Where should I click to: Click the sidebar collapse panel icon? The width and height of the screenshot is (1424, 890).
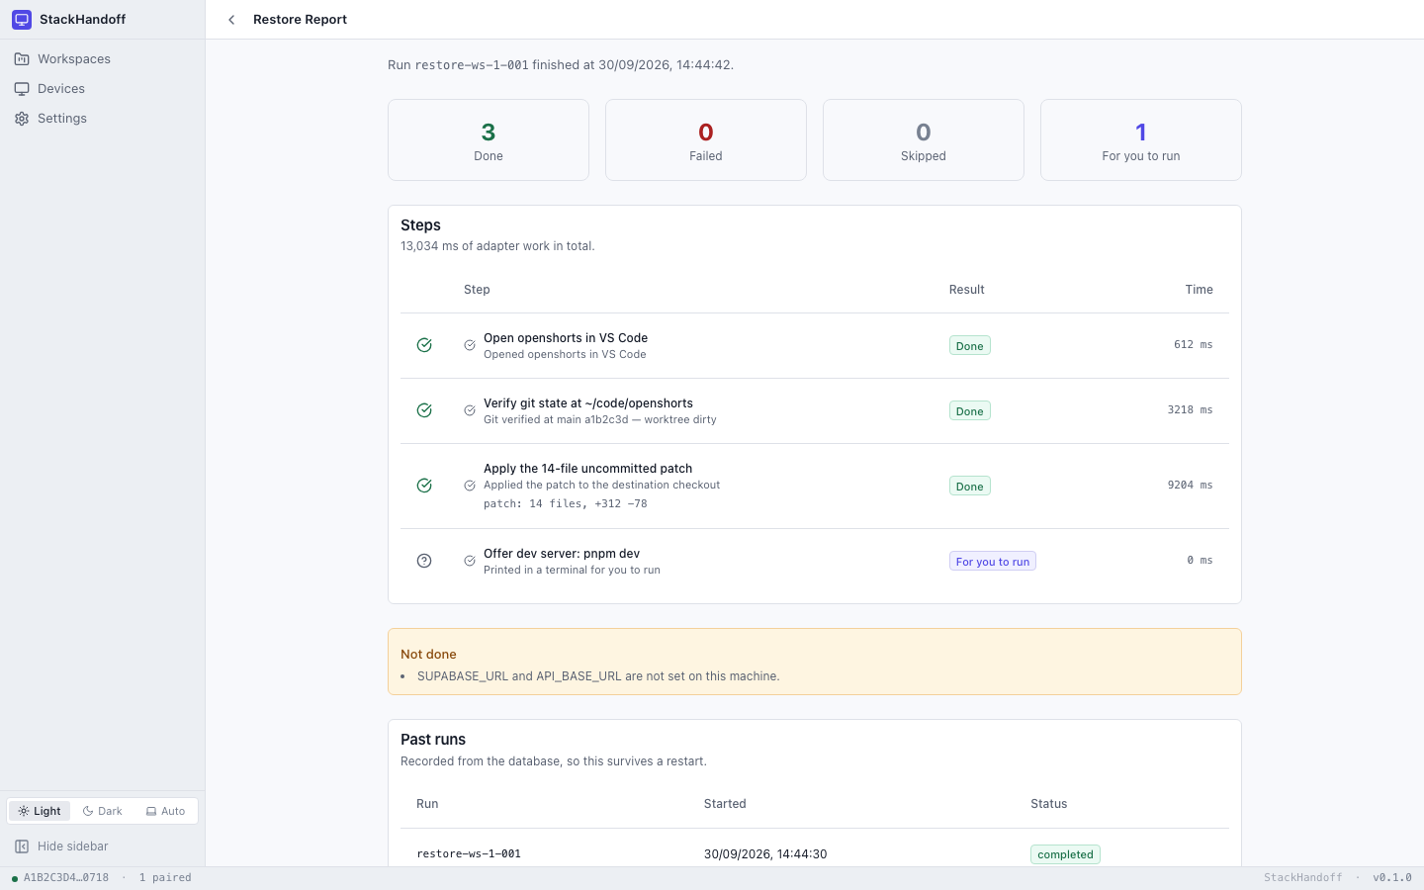[22, 846]
